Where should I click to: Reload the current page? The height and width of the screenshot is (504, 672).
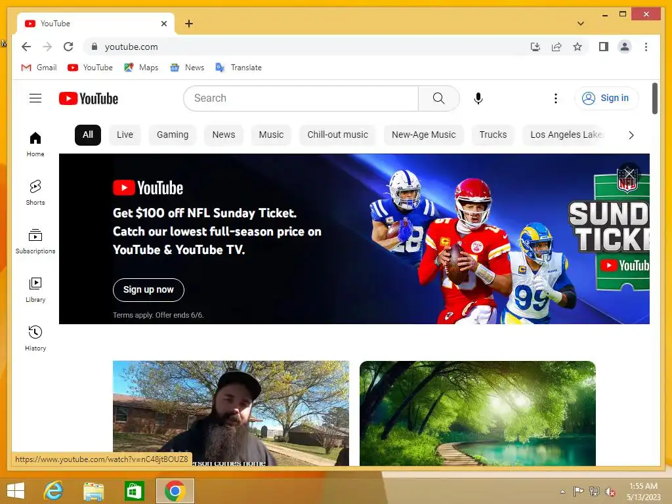coord(68,47)
